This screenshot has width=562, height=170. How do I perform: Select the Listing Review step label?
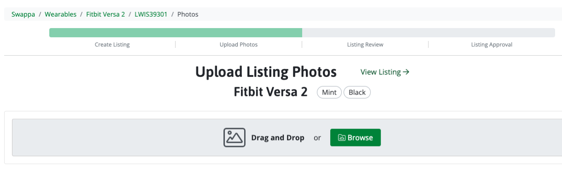(x=365, y=45)
